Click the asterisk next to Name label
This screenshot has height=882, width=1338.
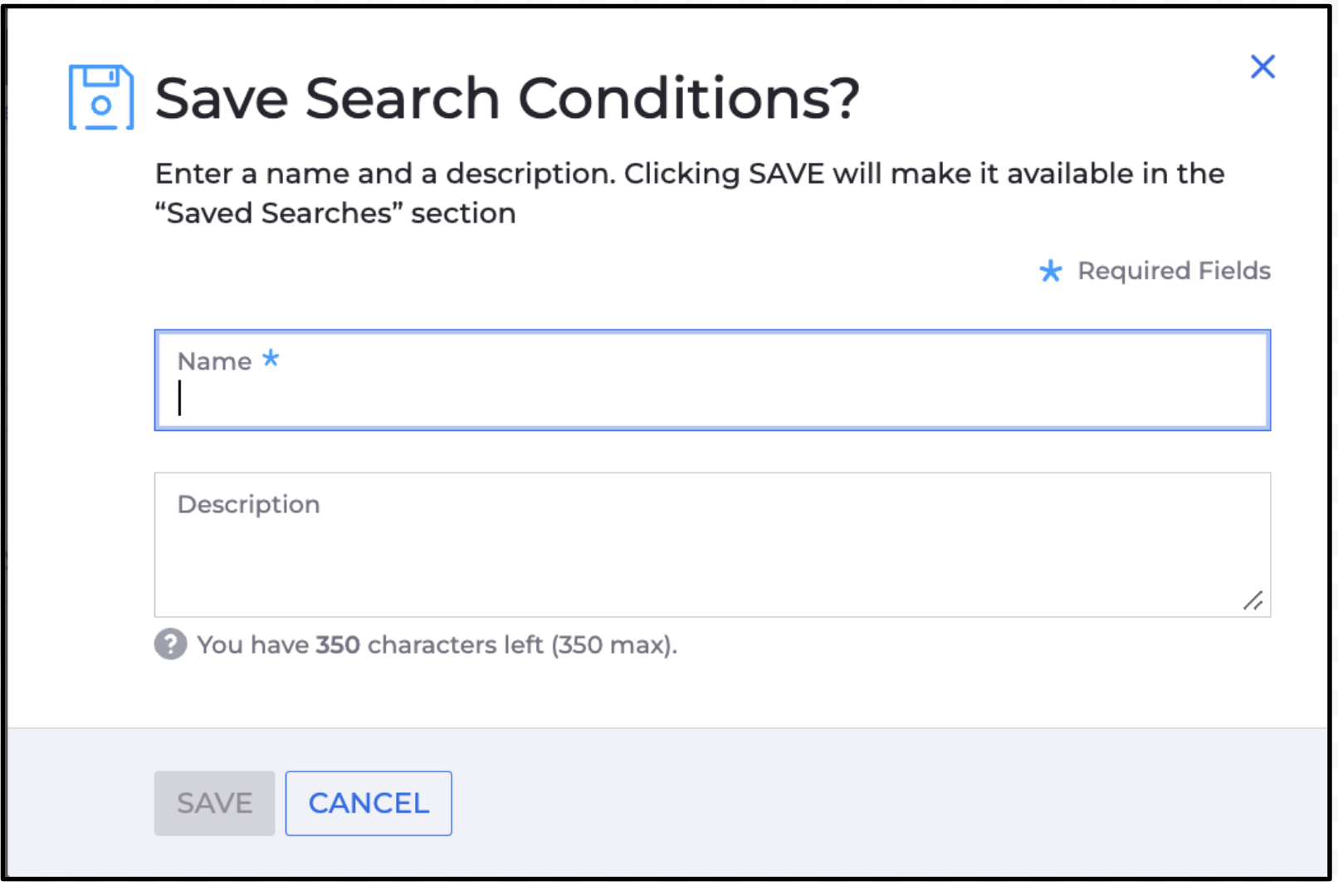(x=271, y=359)
